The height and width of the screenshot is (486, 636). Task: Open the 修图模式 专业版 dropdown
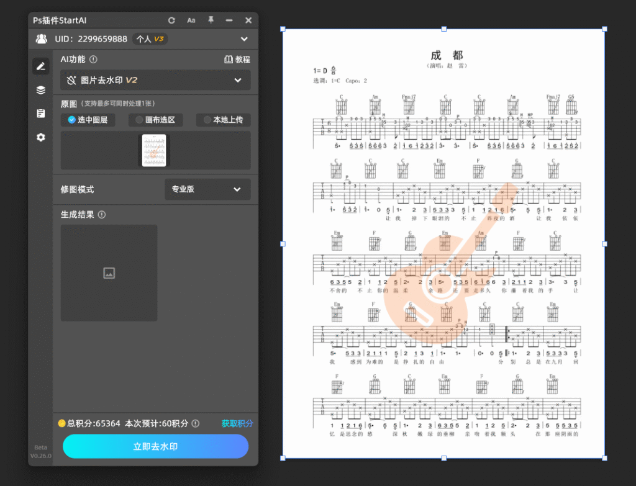coord(207,189)
